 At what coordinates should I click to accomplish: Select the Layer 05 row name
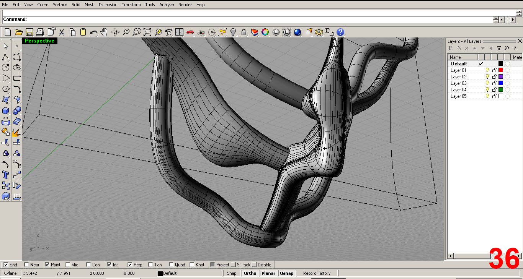[458, 96]
